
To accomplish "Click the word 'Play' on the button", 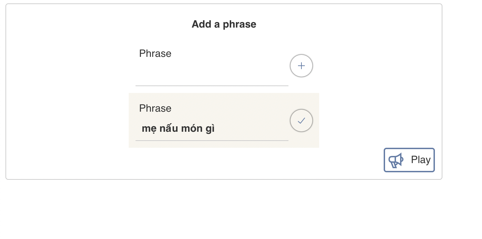I will click(421, 160).
